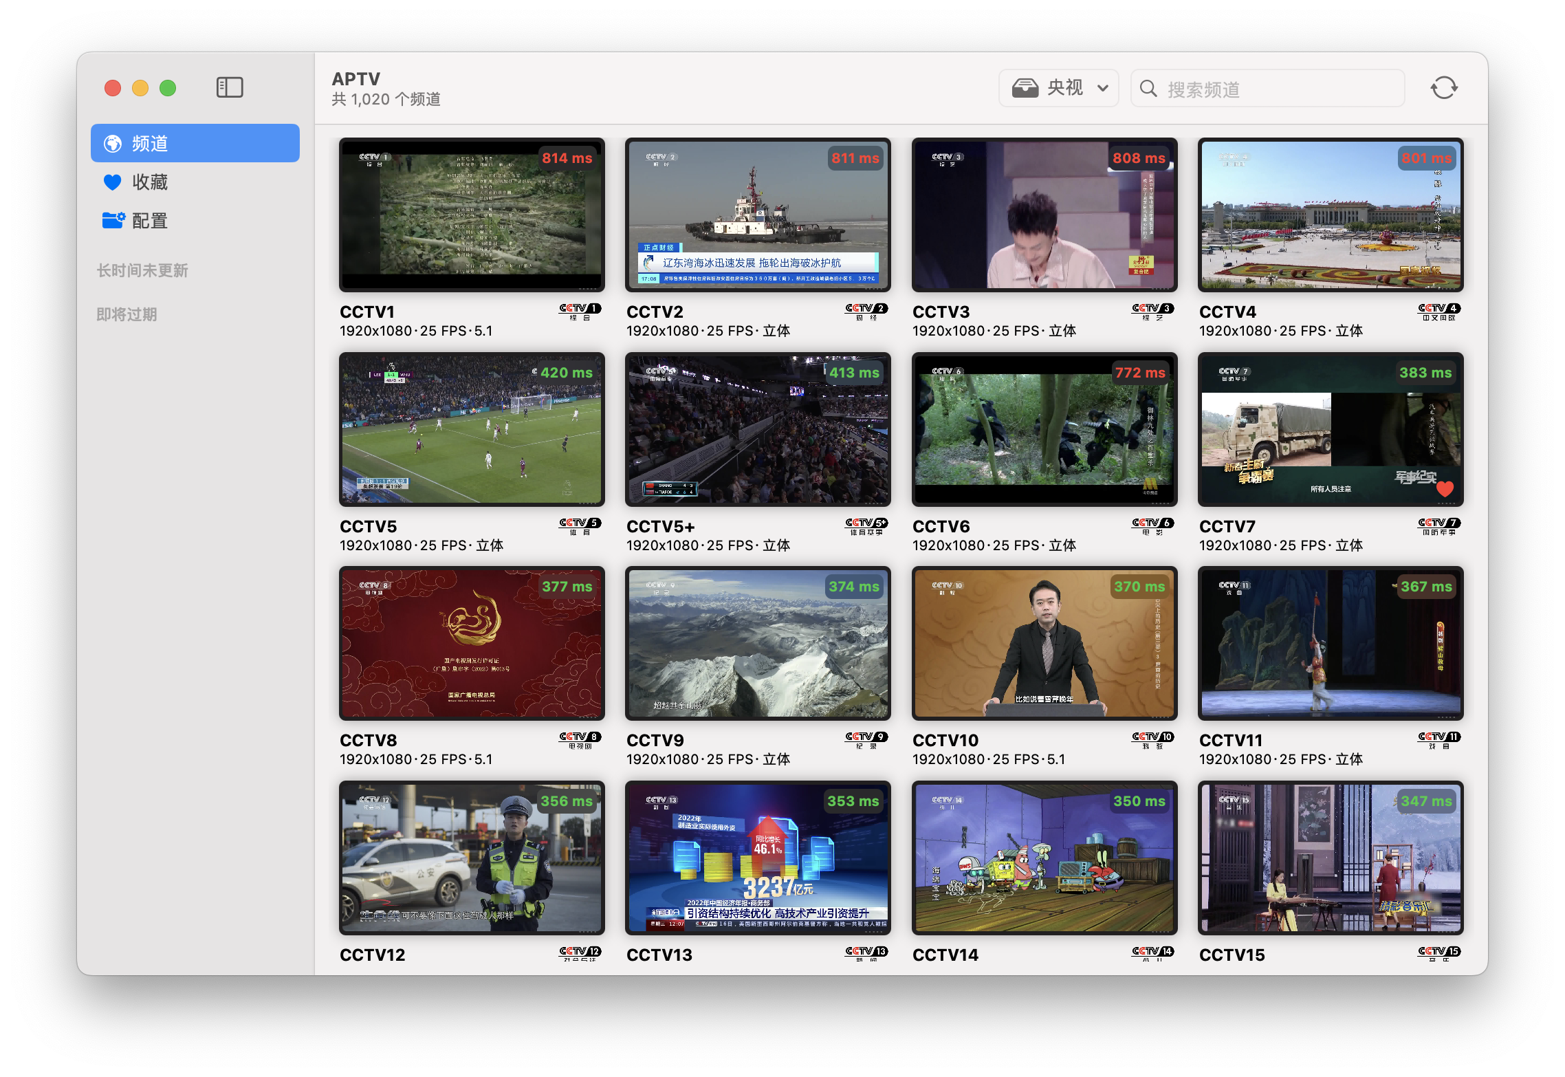Click the 772 ms latency badge

pos(1140,373)
